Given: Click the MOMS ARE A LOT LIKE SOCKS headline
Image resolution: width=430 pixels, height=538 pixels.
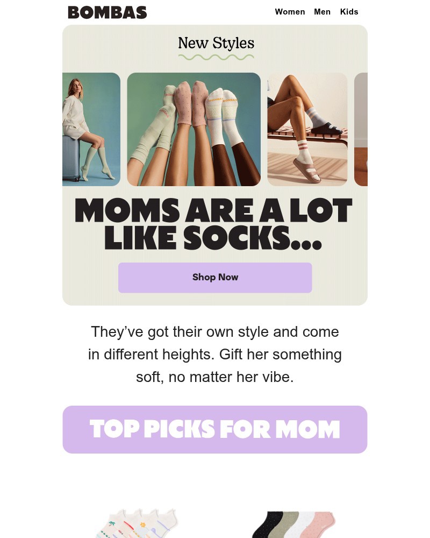Looking at the screenshot, I should tap(214, 224).
